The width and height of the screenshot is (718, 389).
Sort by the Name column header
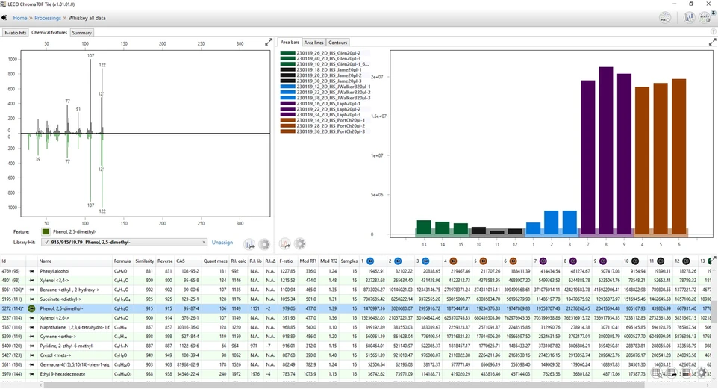click(x=75, y=261)
